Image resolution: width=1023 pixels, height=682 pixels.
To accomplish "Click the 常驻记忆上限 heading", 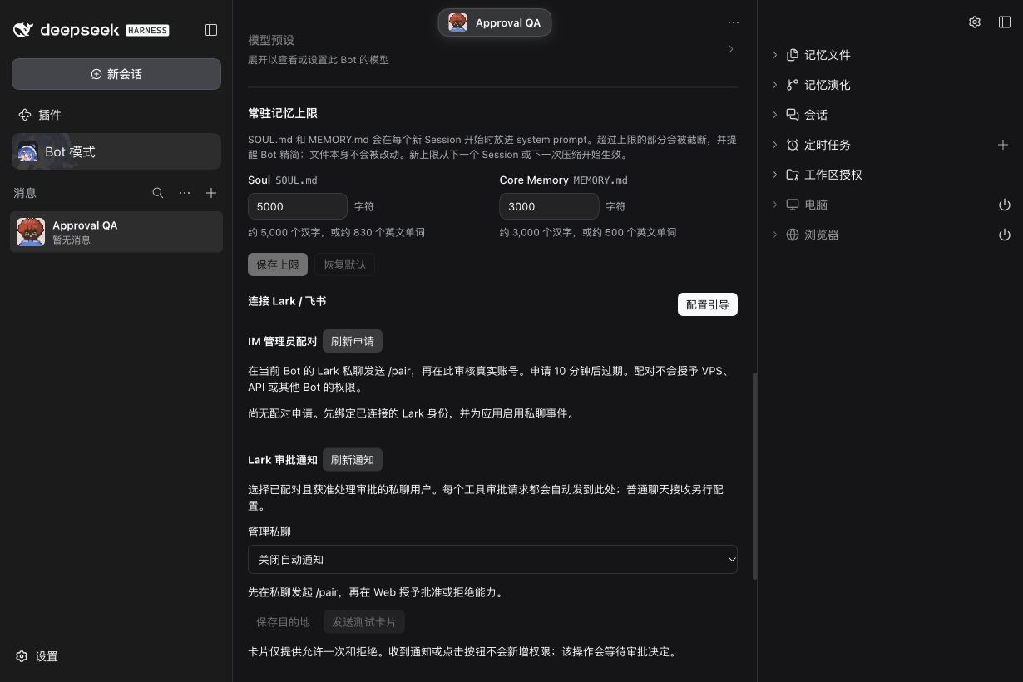I will pos(283,113).
